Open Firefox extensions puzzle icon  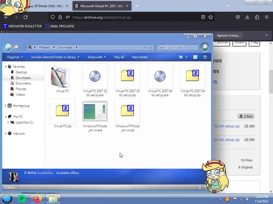(x=257, y=17)
